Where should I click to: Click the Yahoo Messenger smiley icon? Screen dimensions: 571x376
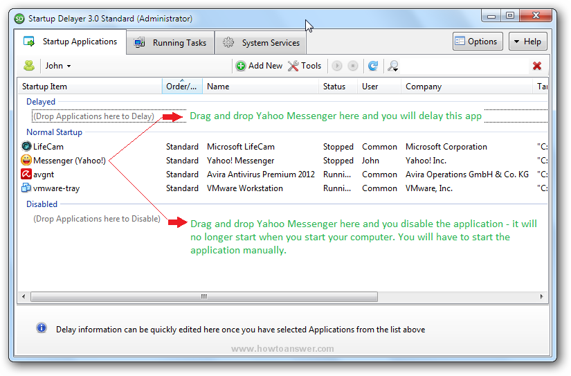click(x=26, y=160)
